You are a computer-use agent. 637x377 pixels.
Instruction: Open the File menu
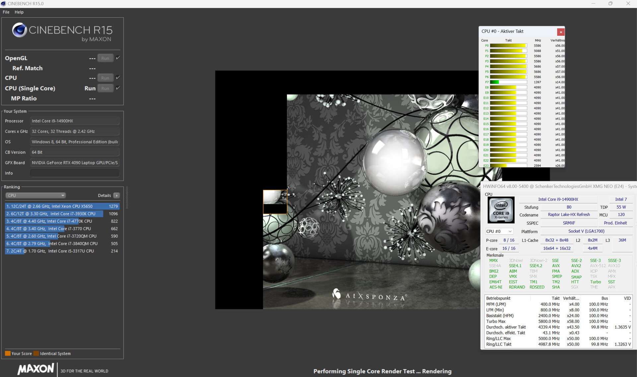click(6, 12)
